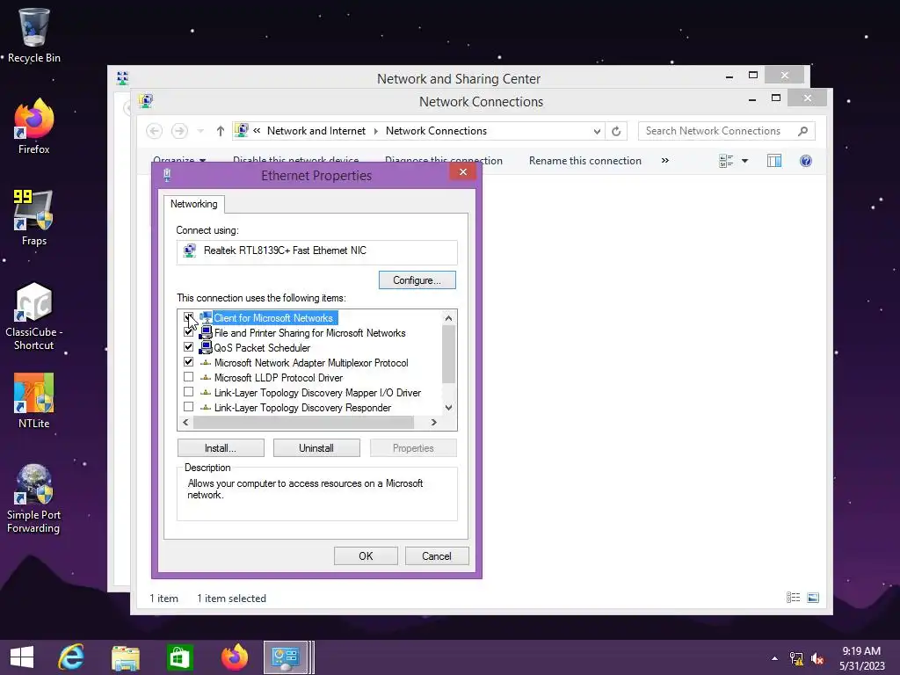Viewport: 900px width, 675px height.
Task: Launch Internet Explorer from the taskbar
Action: pyautogui.click(x=71, y=657)
